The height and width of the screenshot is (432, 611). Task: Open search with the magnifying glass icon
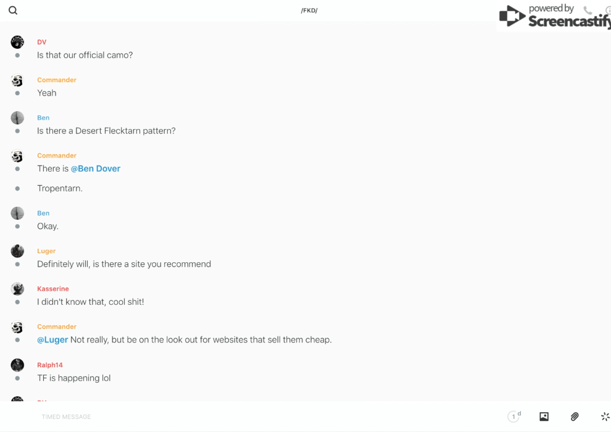click(13, 10)
